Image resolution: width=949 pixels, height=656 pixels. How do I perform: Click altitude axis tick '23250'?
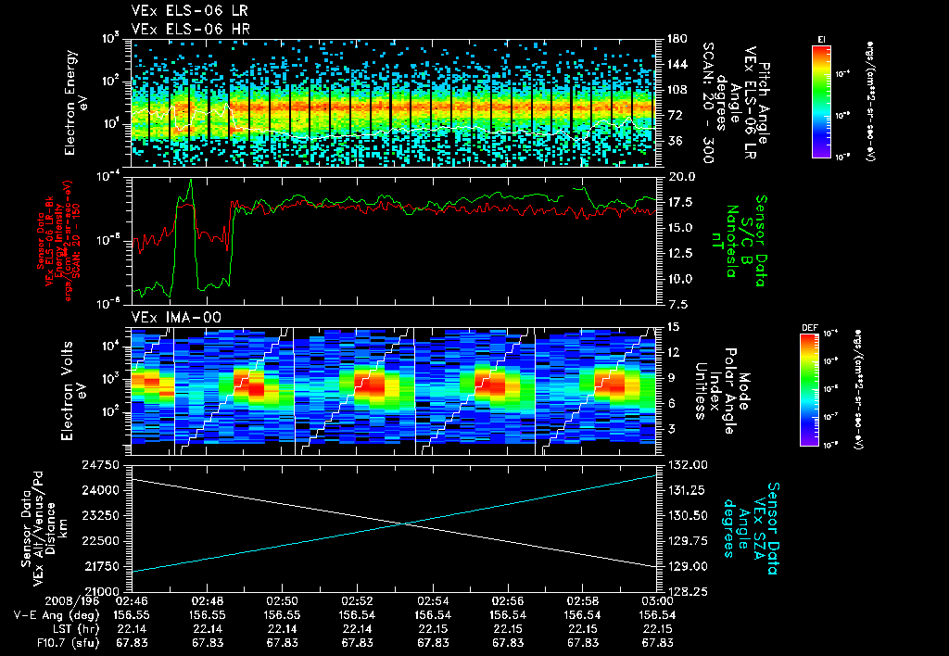101,516
